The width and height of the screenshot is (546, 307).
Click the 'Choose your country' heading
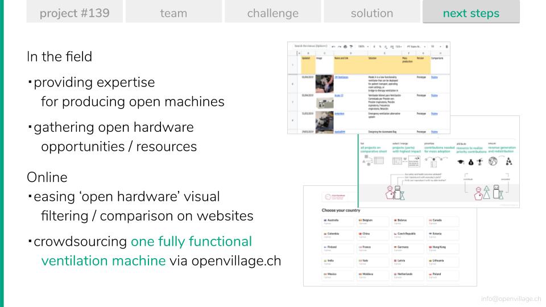pyautogui.click(x=341, y=210)
